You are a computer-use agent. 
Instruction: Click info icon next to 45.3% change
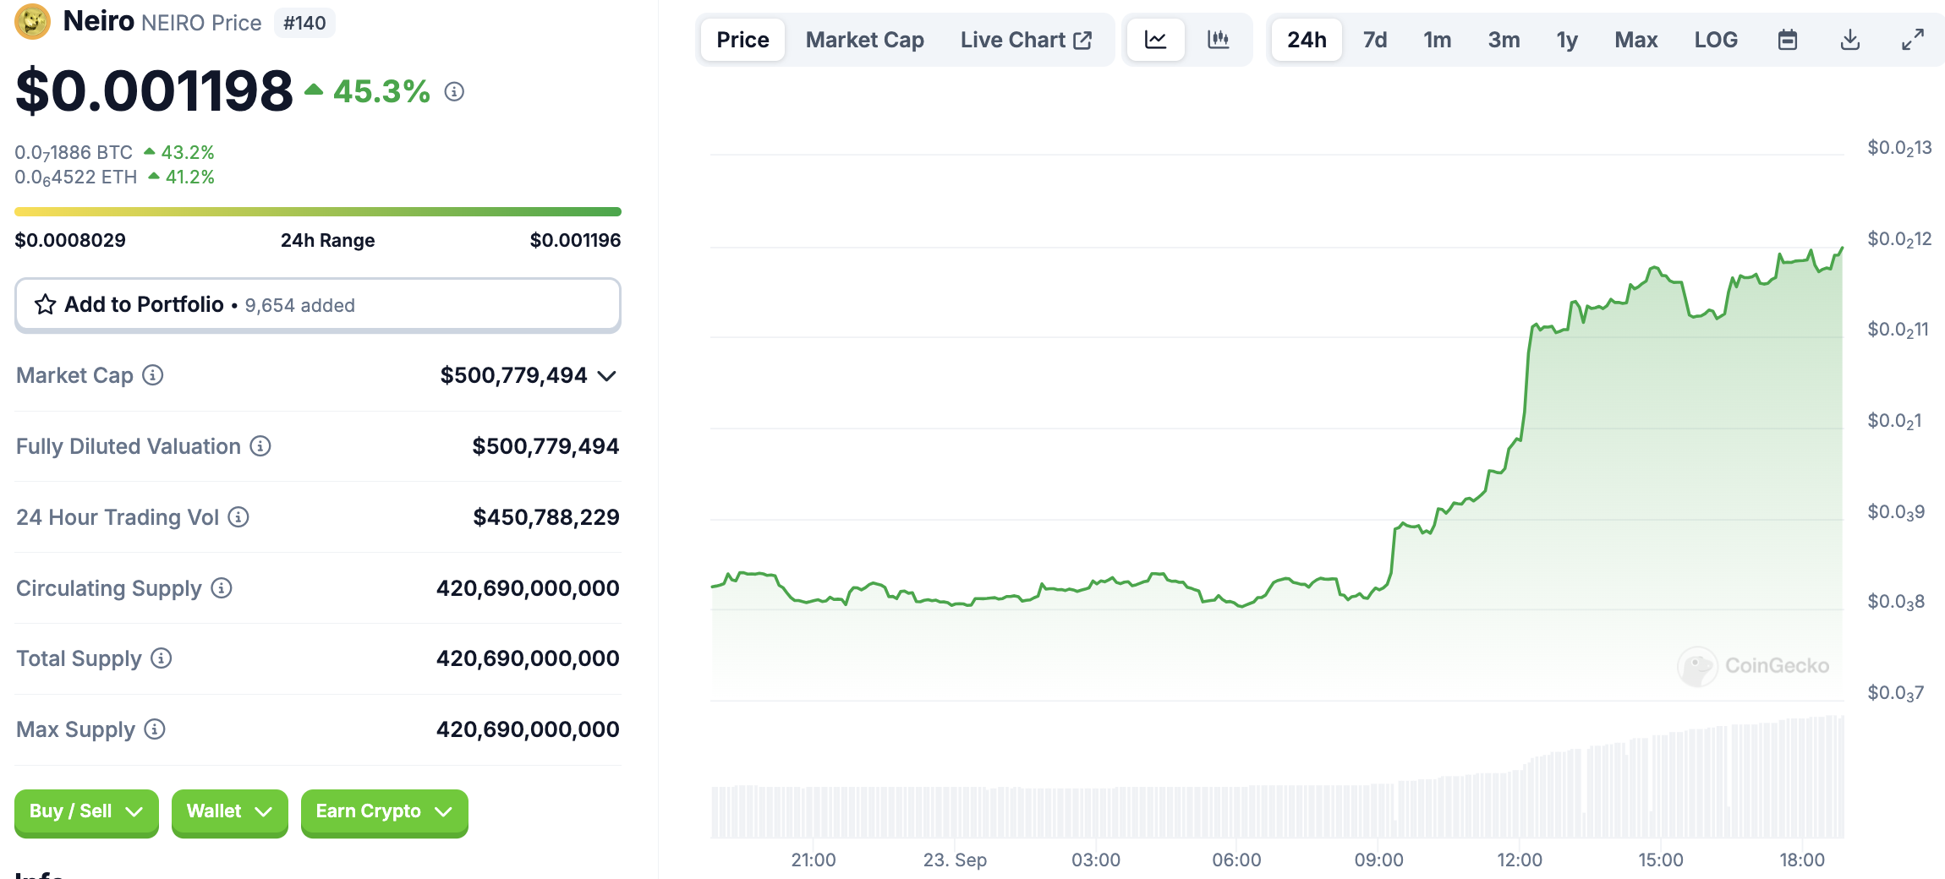(x=454, y=91)
